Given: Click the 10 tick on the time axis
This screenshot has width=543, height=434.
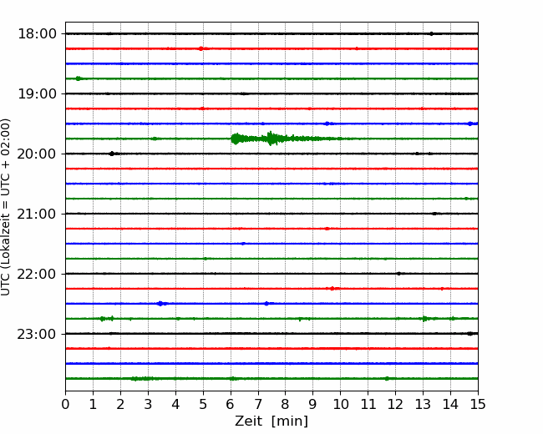Looking at the screenshot, I should [340, 405].
